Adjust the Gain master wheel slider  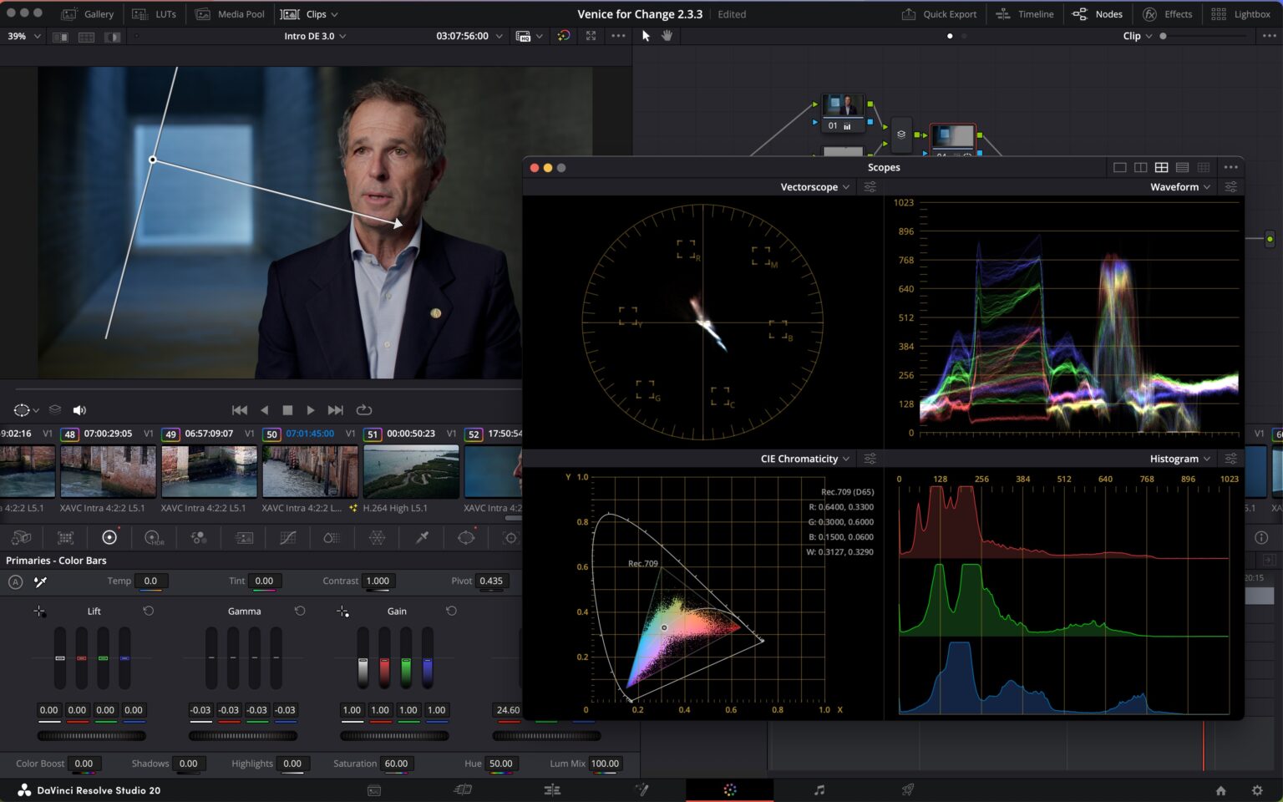point(394,736)
